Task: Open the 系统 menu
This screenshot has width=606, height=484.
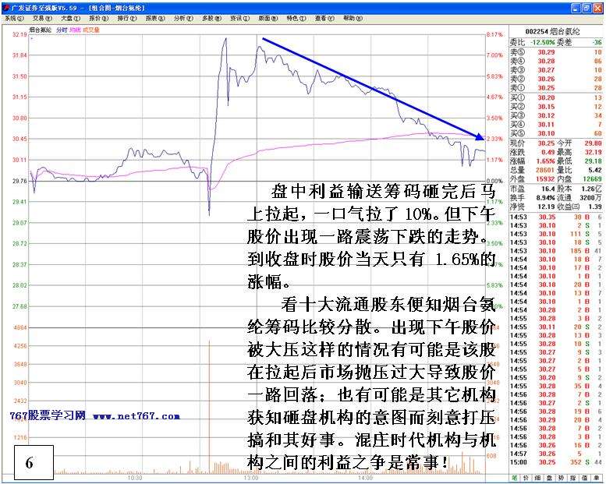Action: (x=13, y=18)
